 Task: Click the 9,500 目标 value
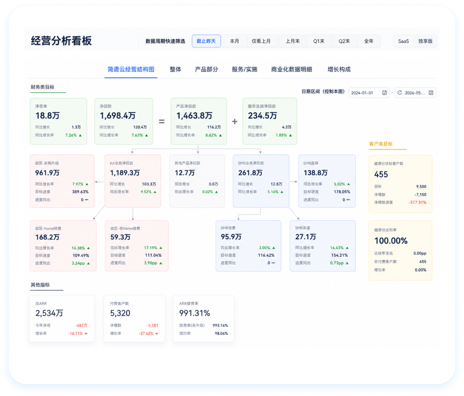(421, 187)
